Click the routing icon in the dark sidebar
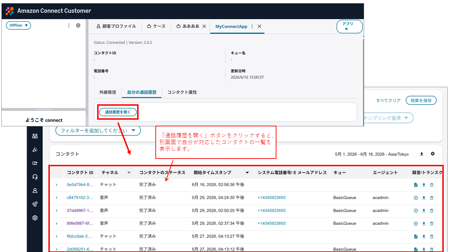449x252 pixels. (x=35, y=163)
